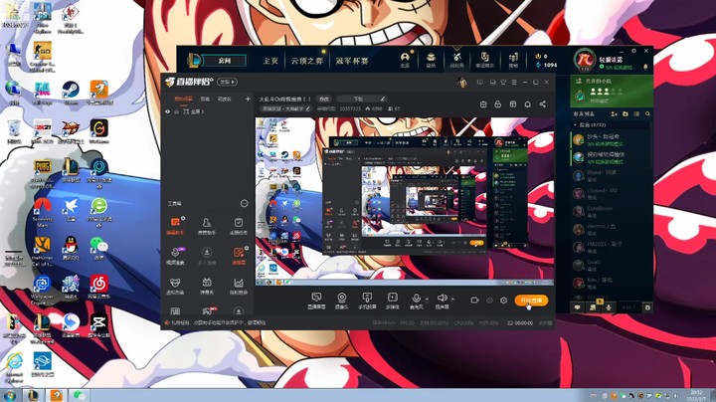The height and width of the screenshot is (402, 716).
Task: Add a webcam source in bottom toolbar
Action: pyautogui.click(x=341, y=301)
